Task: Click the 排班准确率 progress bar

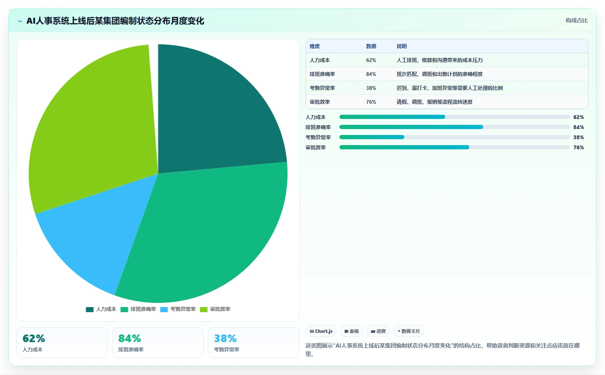Action: [454, 127]
